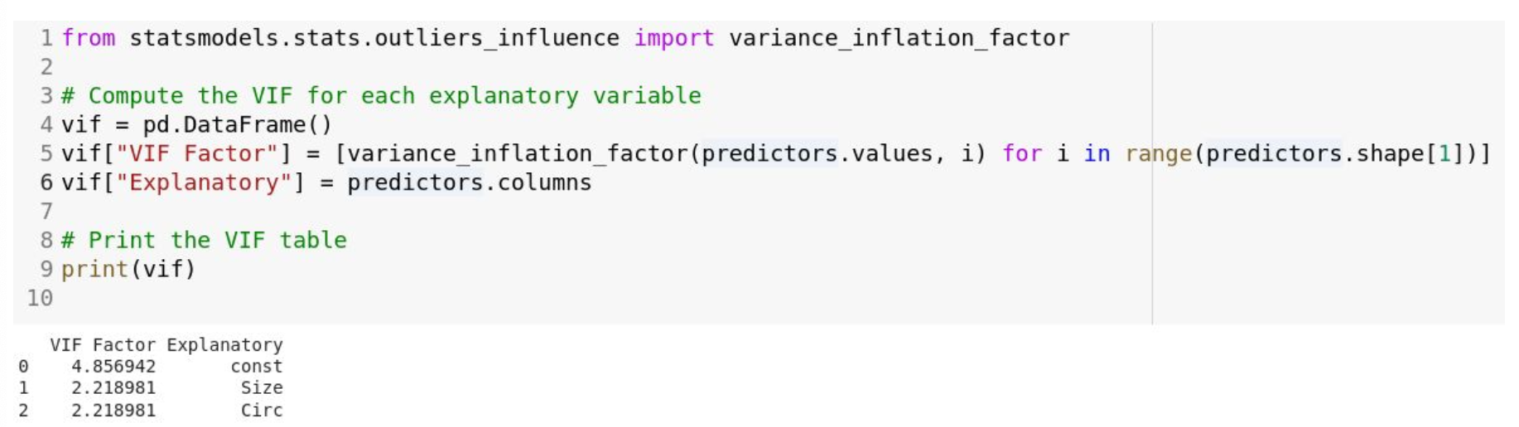This screenshot has height=427, width=1519.
Task: Click the 'VIF Factor' output column header
Action: [x=103, y=345]
